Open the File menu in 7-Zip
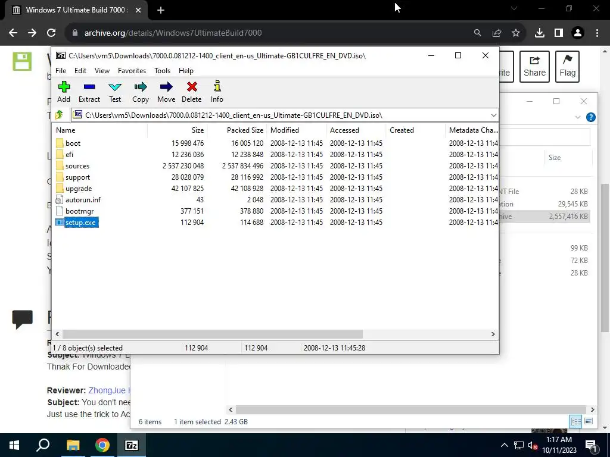The image size is (610, 457). [61, 71]
